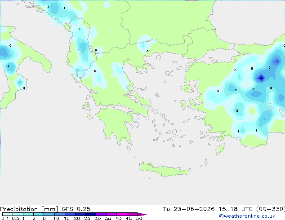Click the legend value label '25'
This screenshot has height=220, width=285.
pos(87,218)
